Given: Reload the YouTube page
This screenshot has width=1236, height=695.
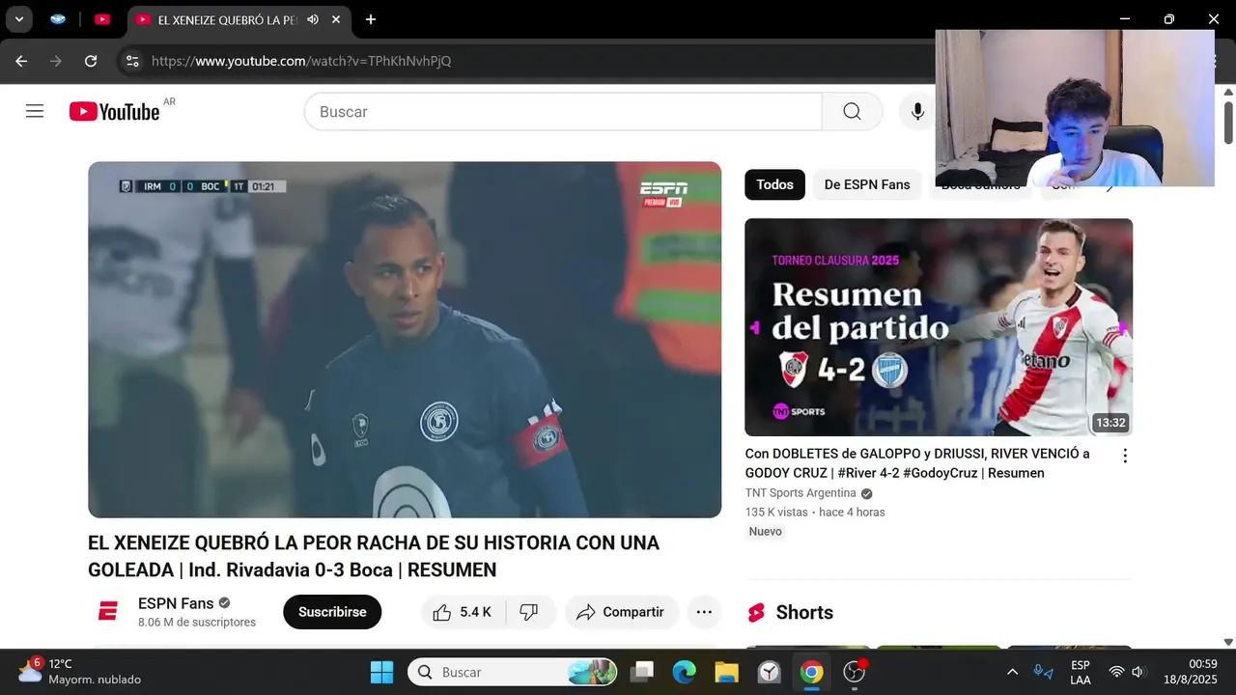Looking at the screenshot, I should pos(91,61).
